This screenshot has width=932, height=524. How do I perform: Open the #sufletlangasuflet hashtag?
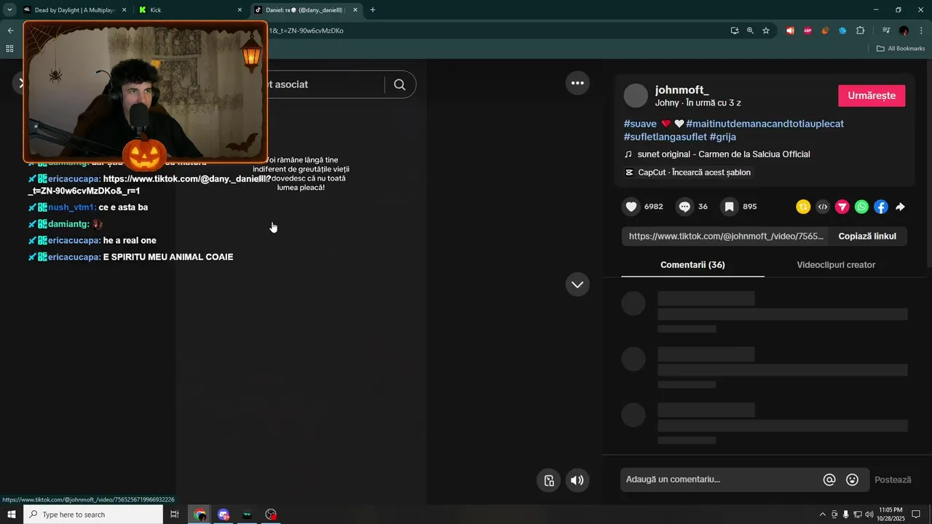click(x=666, y=137)
